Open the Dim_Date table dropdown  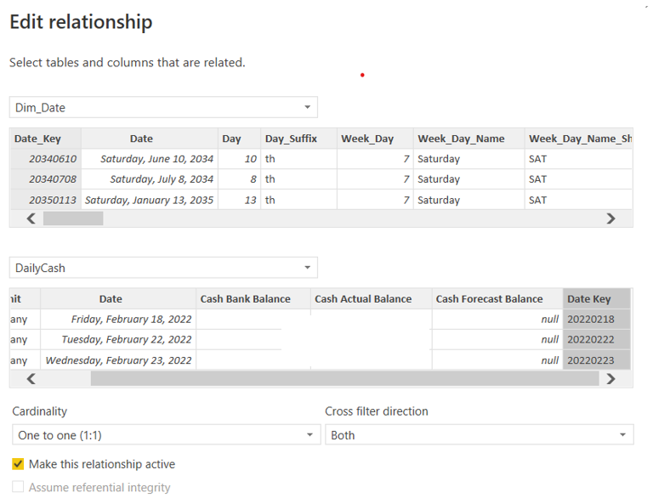coord(163,107)
